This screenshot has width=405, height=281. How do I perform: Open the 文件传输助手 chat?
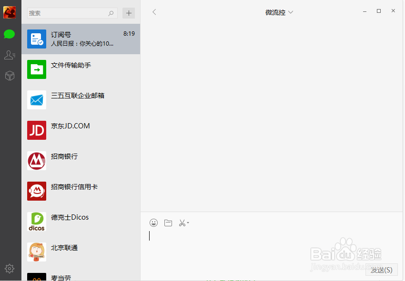click(81, 69)
